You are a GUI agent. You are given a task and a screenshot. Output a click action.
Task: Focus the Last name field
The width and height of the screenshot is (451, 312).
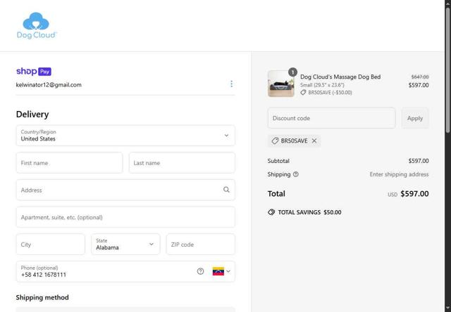(x=182, y=162)
